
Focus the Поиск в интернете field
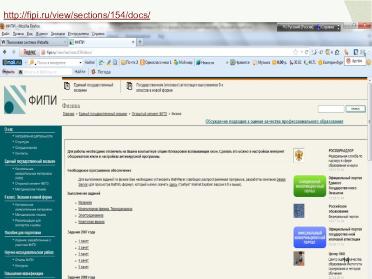[x=56, y=63]
